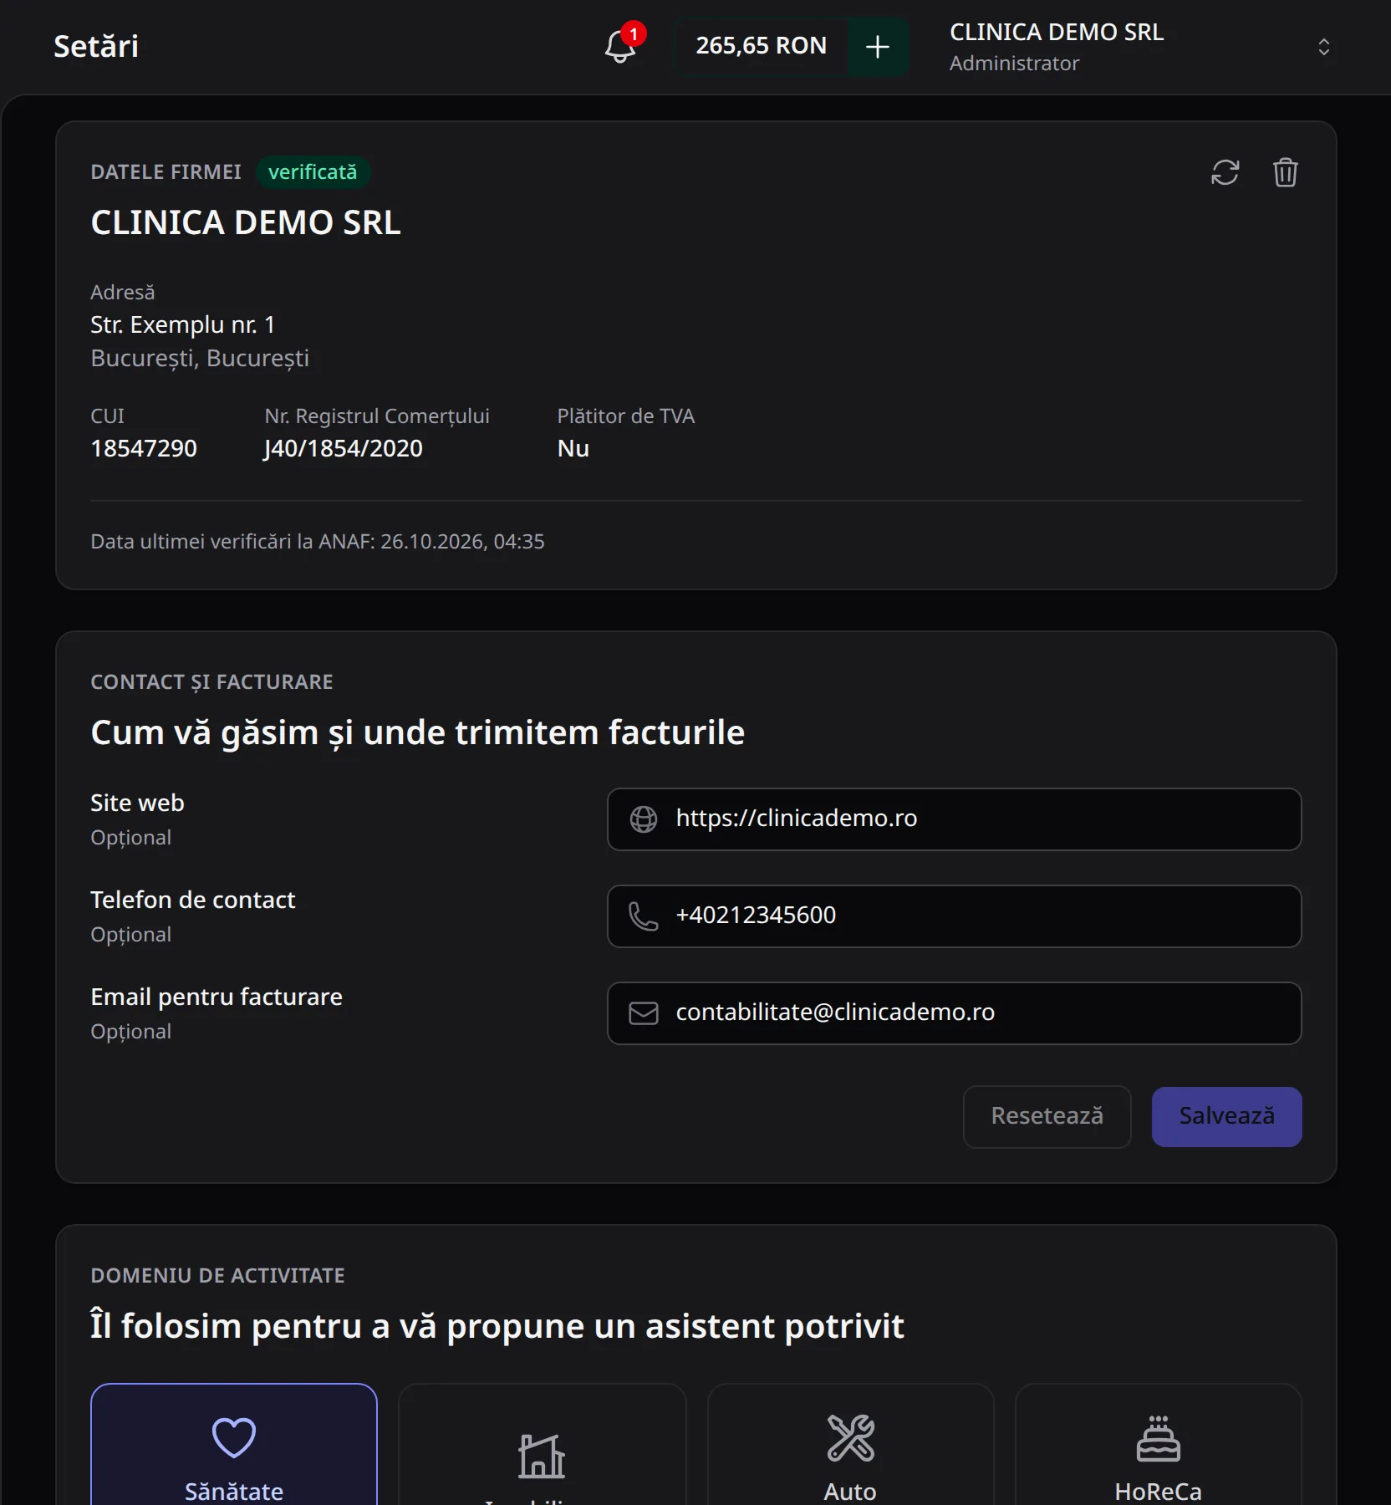Choose the building icon domain card
The height and width of the screenshot is (1505, 1391).
(542, 1445)
